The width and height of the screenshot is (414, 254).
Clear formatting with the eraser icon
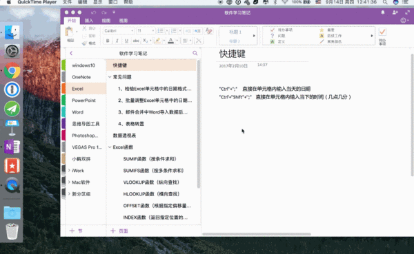(208, 31)
